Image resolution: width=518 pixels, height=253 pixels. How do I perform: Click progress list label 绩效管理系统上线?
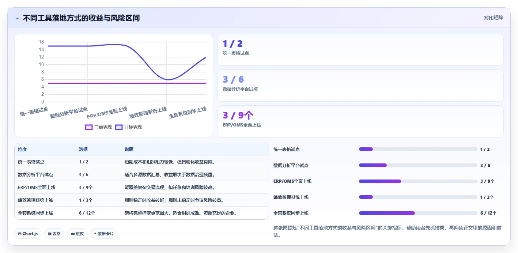point(291,197)
